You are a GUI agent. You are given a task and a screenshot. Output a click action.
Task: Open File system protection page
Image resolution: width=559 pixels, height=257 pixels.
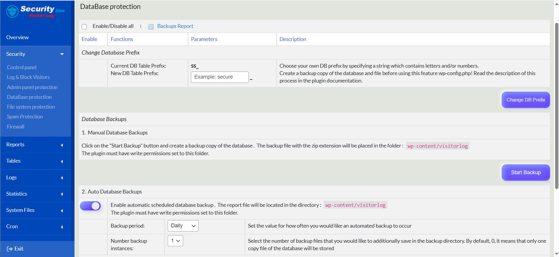tap(31, 107)
